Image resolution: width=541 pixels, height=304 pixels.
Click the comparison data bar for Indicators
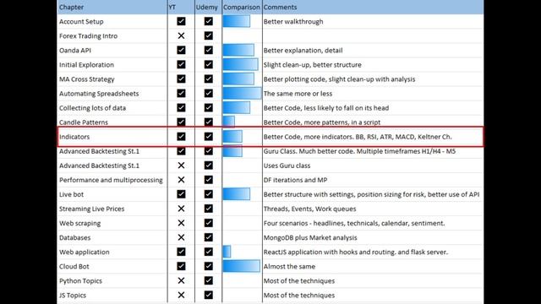click(232, 137)
